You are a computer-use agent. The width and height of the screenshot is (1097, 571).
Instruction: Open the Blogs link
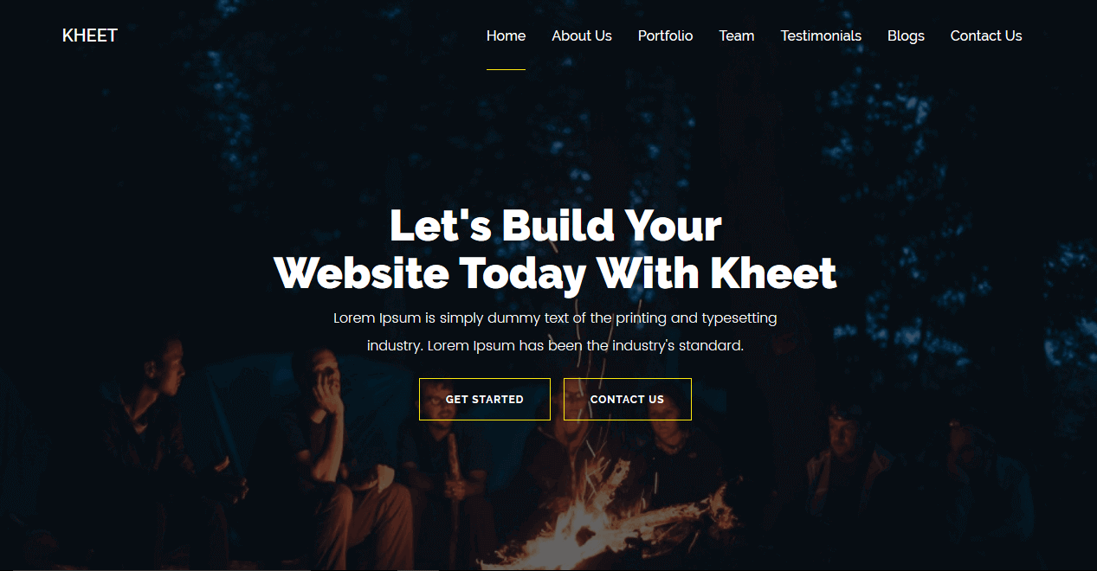[x=906, y=35]
